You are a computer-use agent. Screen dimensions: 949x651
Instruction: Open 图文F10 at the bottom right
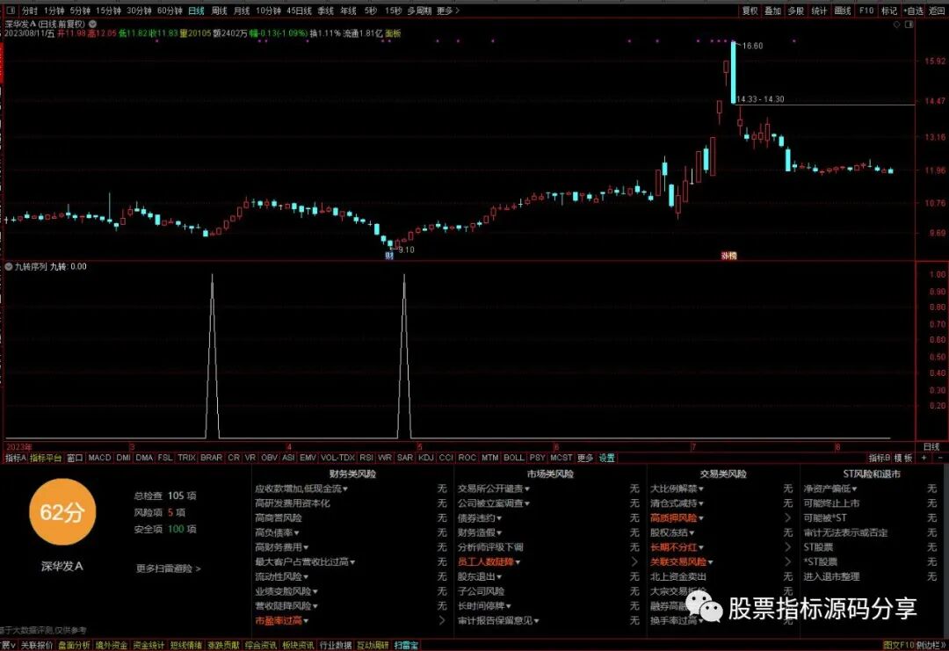tap(897, 646)
